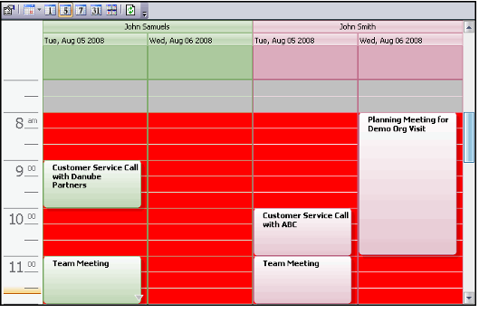The image size is (479, 332).
Task: Open the calendar properties icon
Action: [9, 10]
